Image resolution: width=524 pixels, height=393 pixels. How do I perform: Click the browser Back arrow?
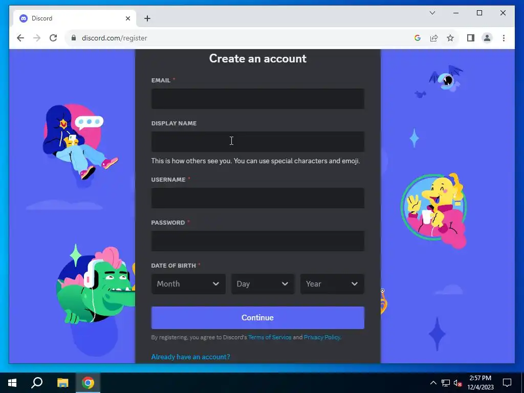click(x=20, y=38)
